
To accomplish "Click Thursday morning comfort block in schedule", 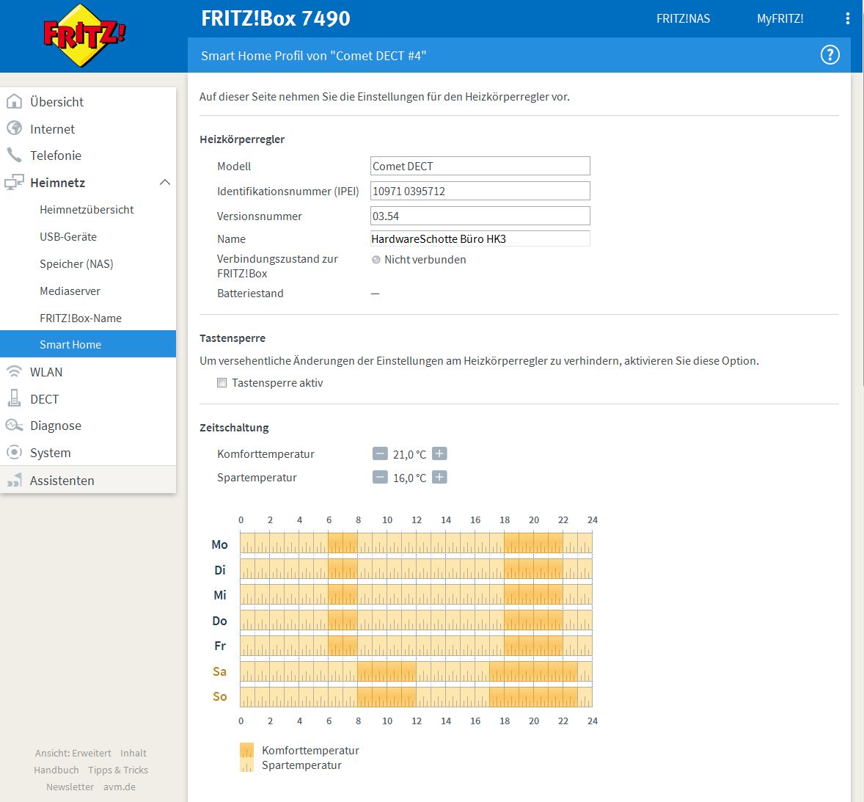I will tap(343, 619).
